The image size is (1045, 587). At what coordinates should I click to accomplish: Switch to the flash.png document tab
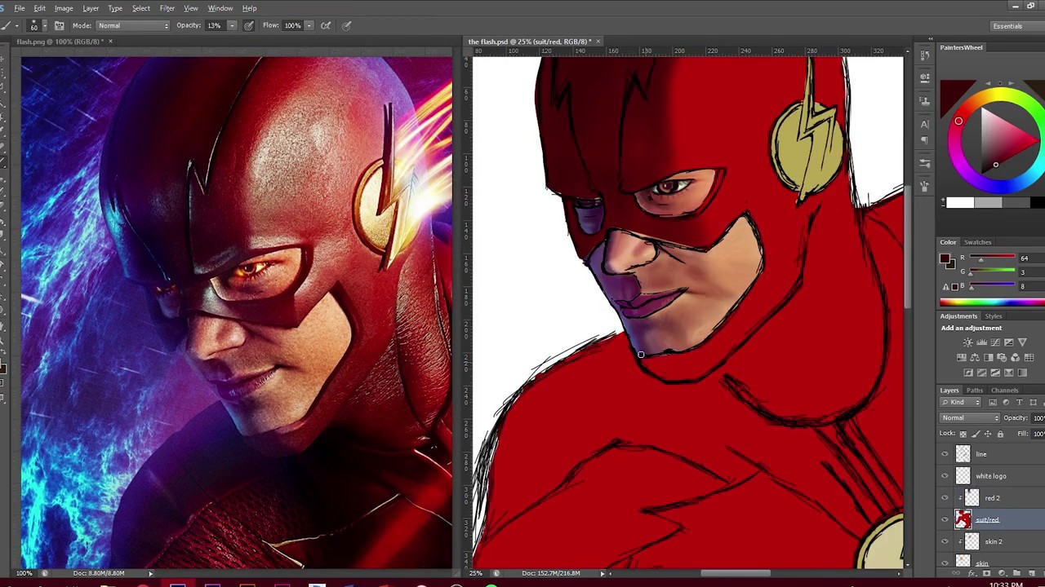click(59, 42)
